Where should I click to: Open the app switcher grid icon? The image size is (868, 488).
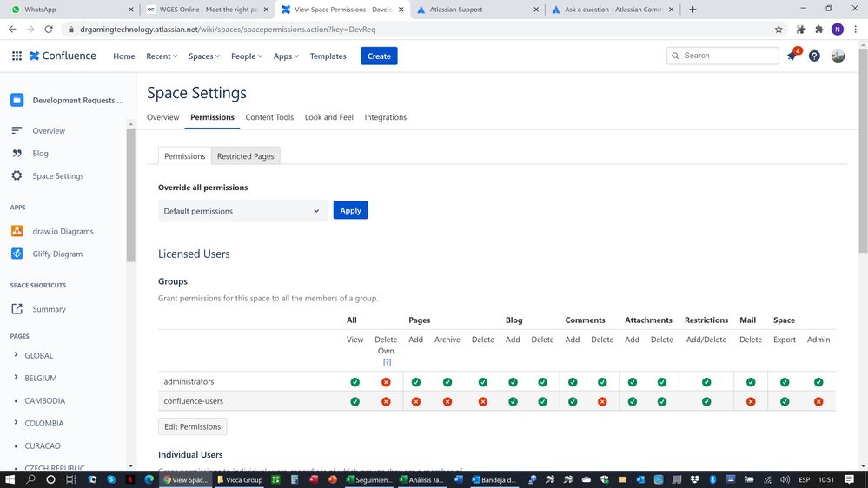(17, 56)
